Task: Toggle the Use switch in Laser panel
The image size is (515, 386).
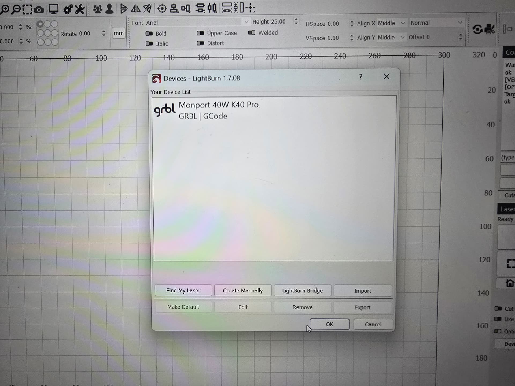Action: click(x=498, y=319)
